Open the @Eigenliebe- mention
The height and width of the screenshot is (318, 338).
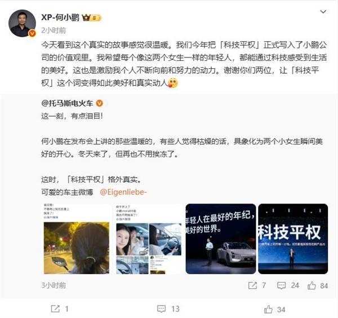tap(123, 192)
